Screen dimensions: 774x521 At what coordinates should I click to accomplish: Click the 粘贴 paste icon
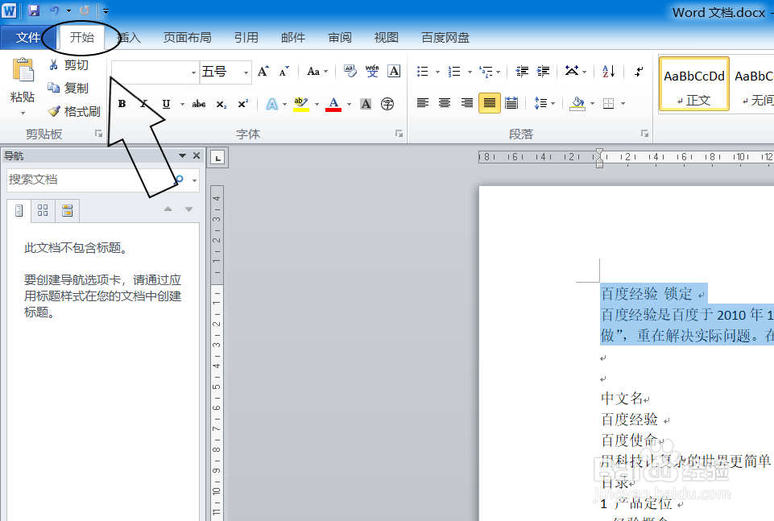coord(23,70)
